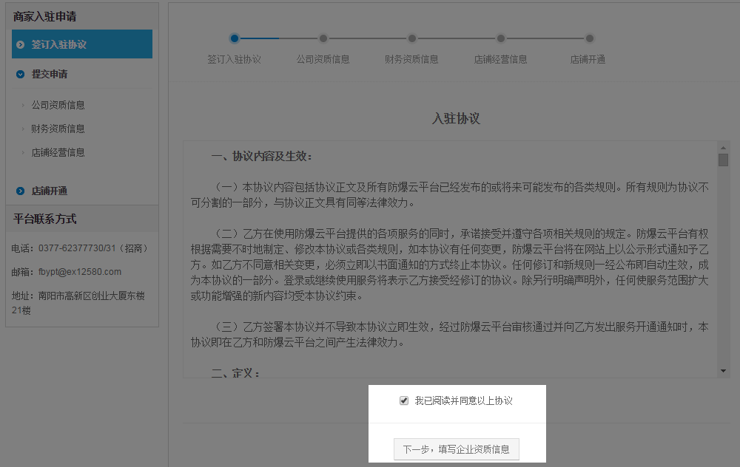Open 公司资质信息 in the sidebar
The width and height of the screenshot is (740, 467).
click(x=58, y=105)
